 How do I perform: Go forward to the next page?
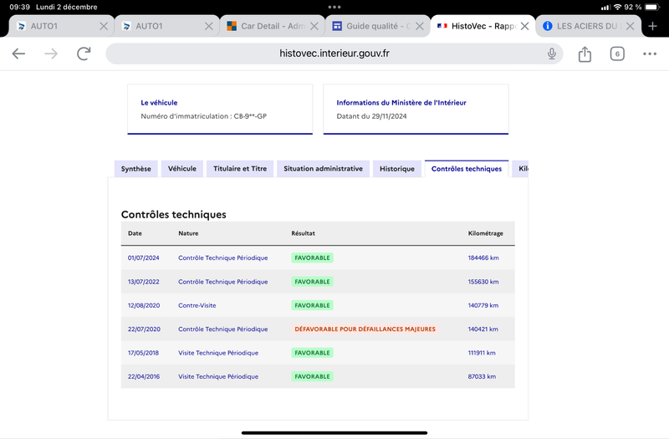(x=51, y=54)
